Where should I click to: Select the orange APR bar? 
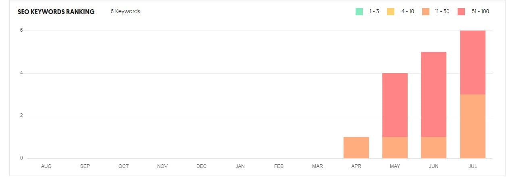point(356,147)
